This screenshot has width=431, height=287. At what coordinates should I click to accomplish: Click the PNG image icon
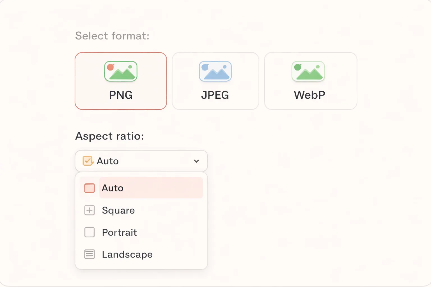pyautogui.click(x=121, y=71)
